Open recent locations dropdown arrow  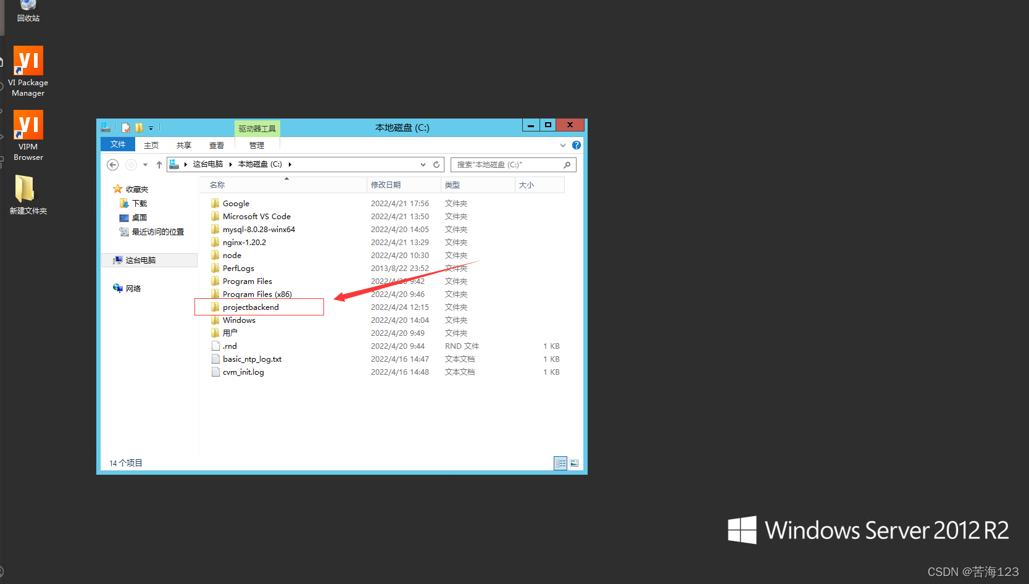pos(145,165)
